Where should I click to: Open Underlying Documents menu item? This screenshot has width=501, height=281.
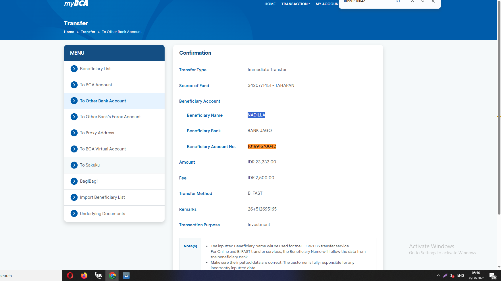(114, 213)
